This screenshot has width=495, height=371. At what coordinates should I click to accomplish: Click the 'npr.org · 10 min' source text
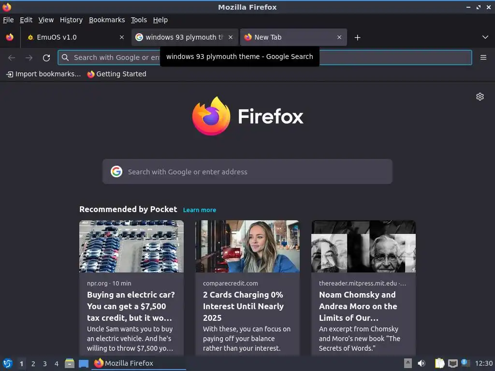tap(109, 283)
